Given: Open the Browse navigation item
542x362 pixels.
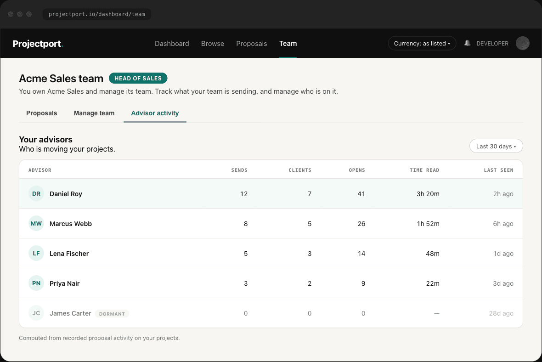Looking at the screenshot, I should click(213, 43).
